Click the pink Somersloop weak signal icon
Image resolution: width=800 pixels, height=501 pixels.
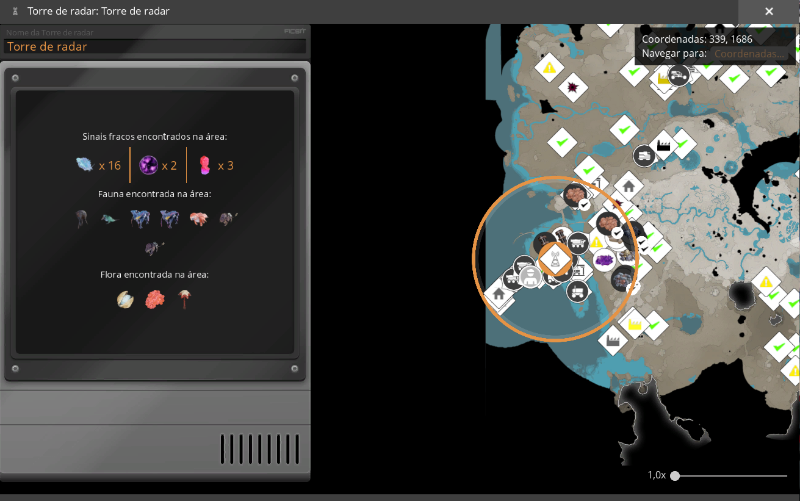[x=205, y=165]
